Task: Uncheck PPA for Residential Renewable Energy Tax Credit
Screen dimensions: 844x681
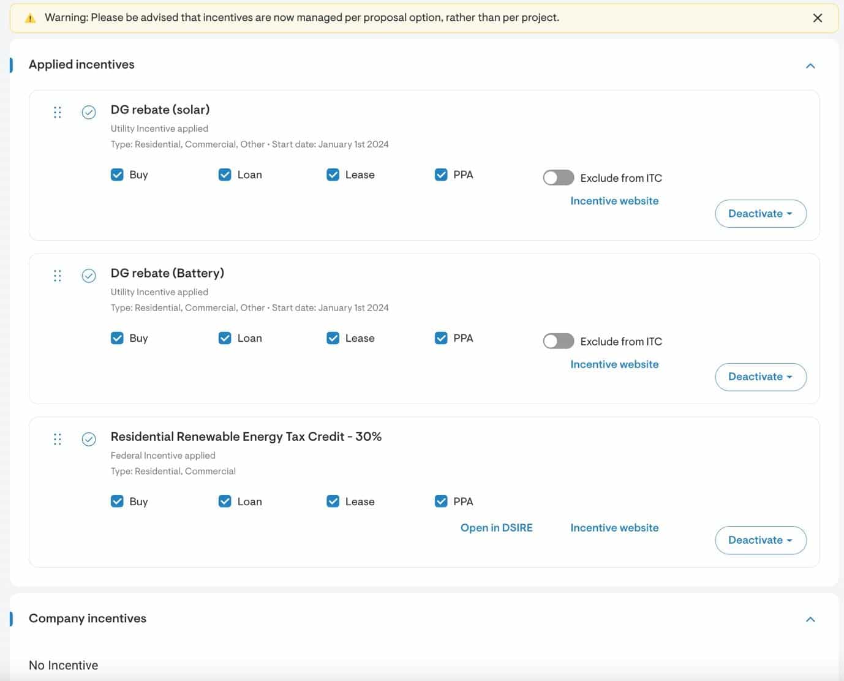Action: [x=441, y=502]
